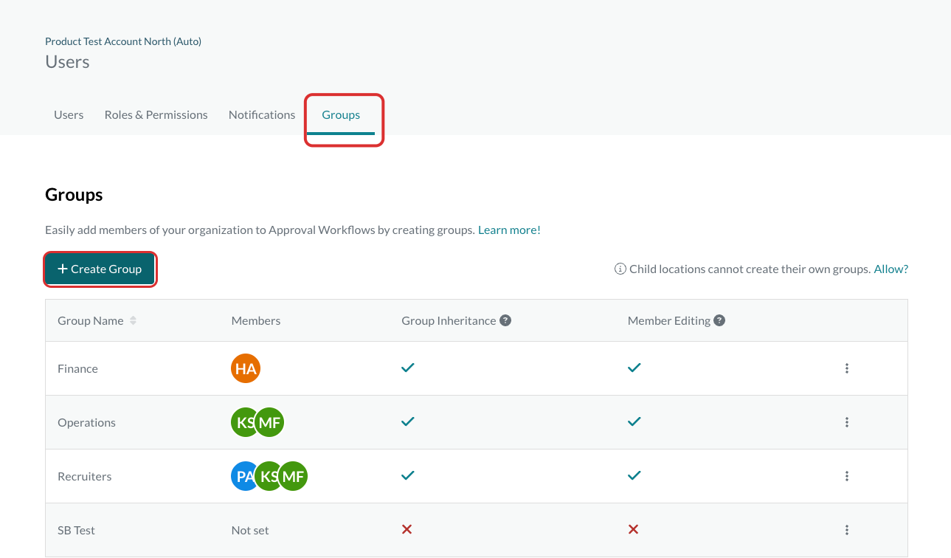Click the Group Name column header
Screen dimensions: 951x558
(x=90, y=320)
